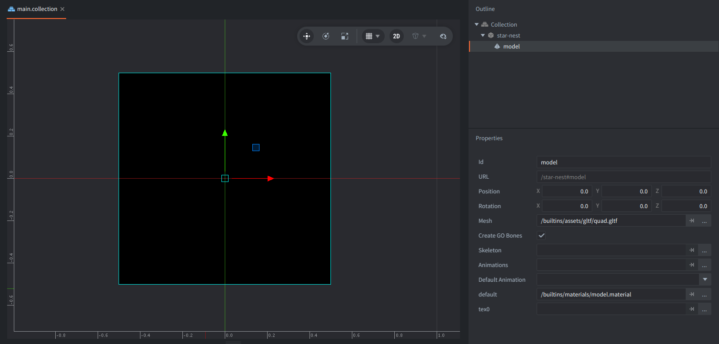This screenshot has width=719, height=344.
Task: Click the Rotation X value field
Action: click(x=567, y=206)
